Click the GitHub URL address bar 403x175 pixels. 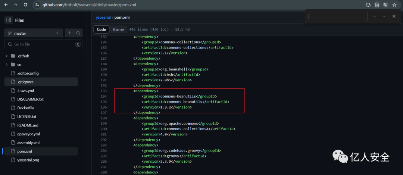[89, 5]
